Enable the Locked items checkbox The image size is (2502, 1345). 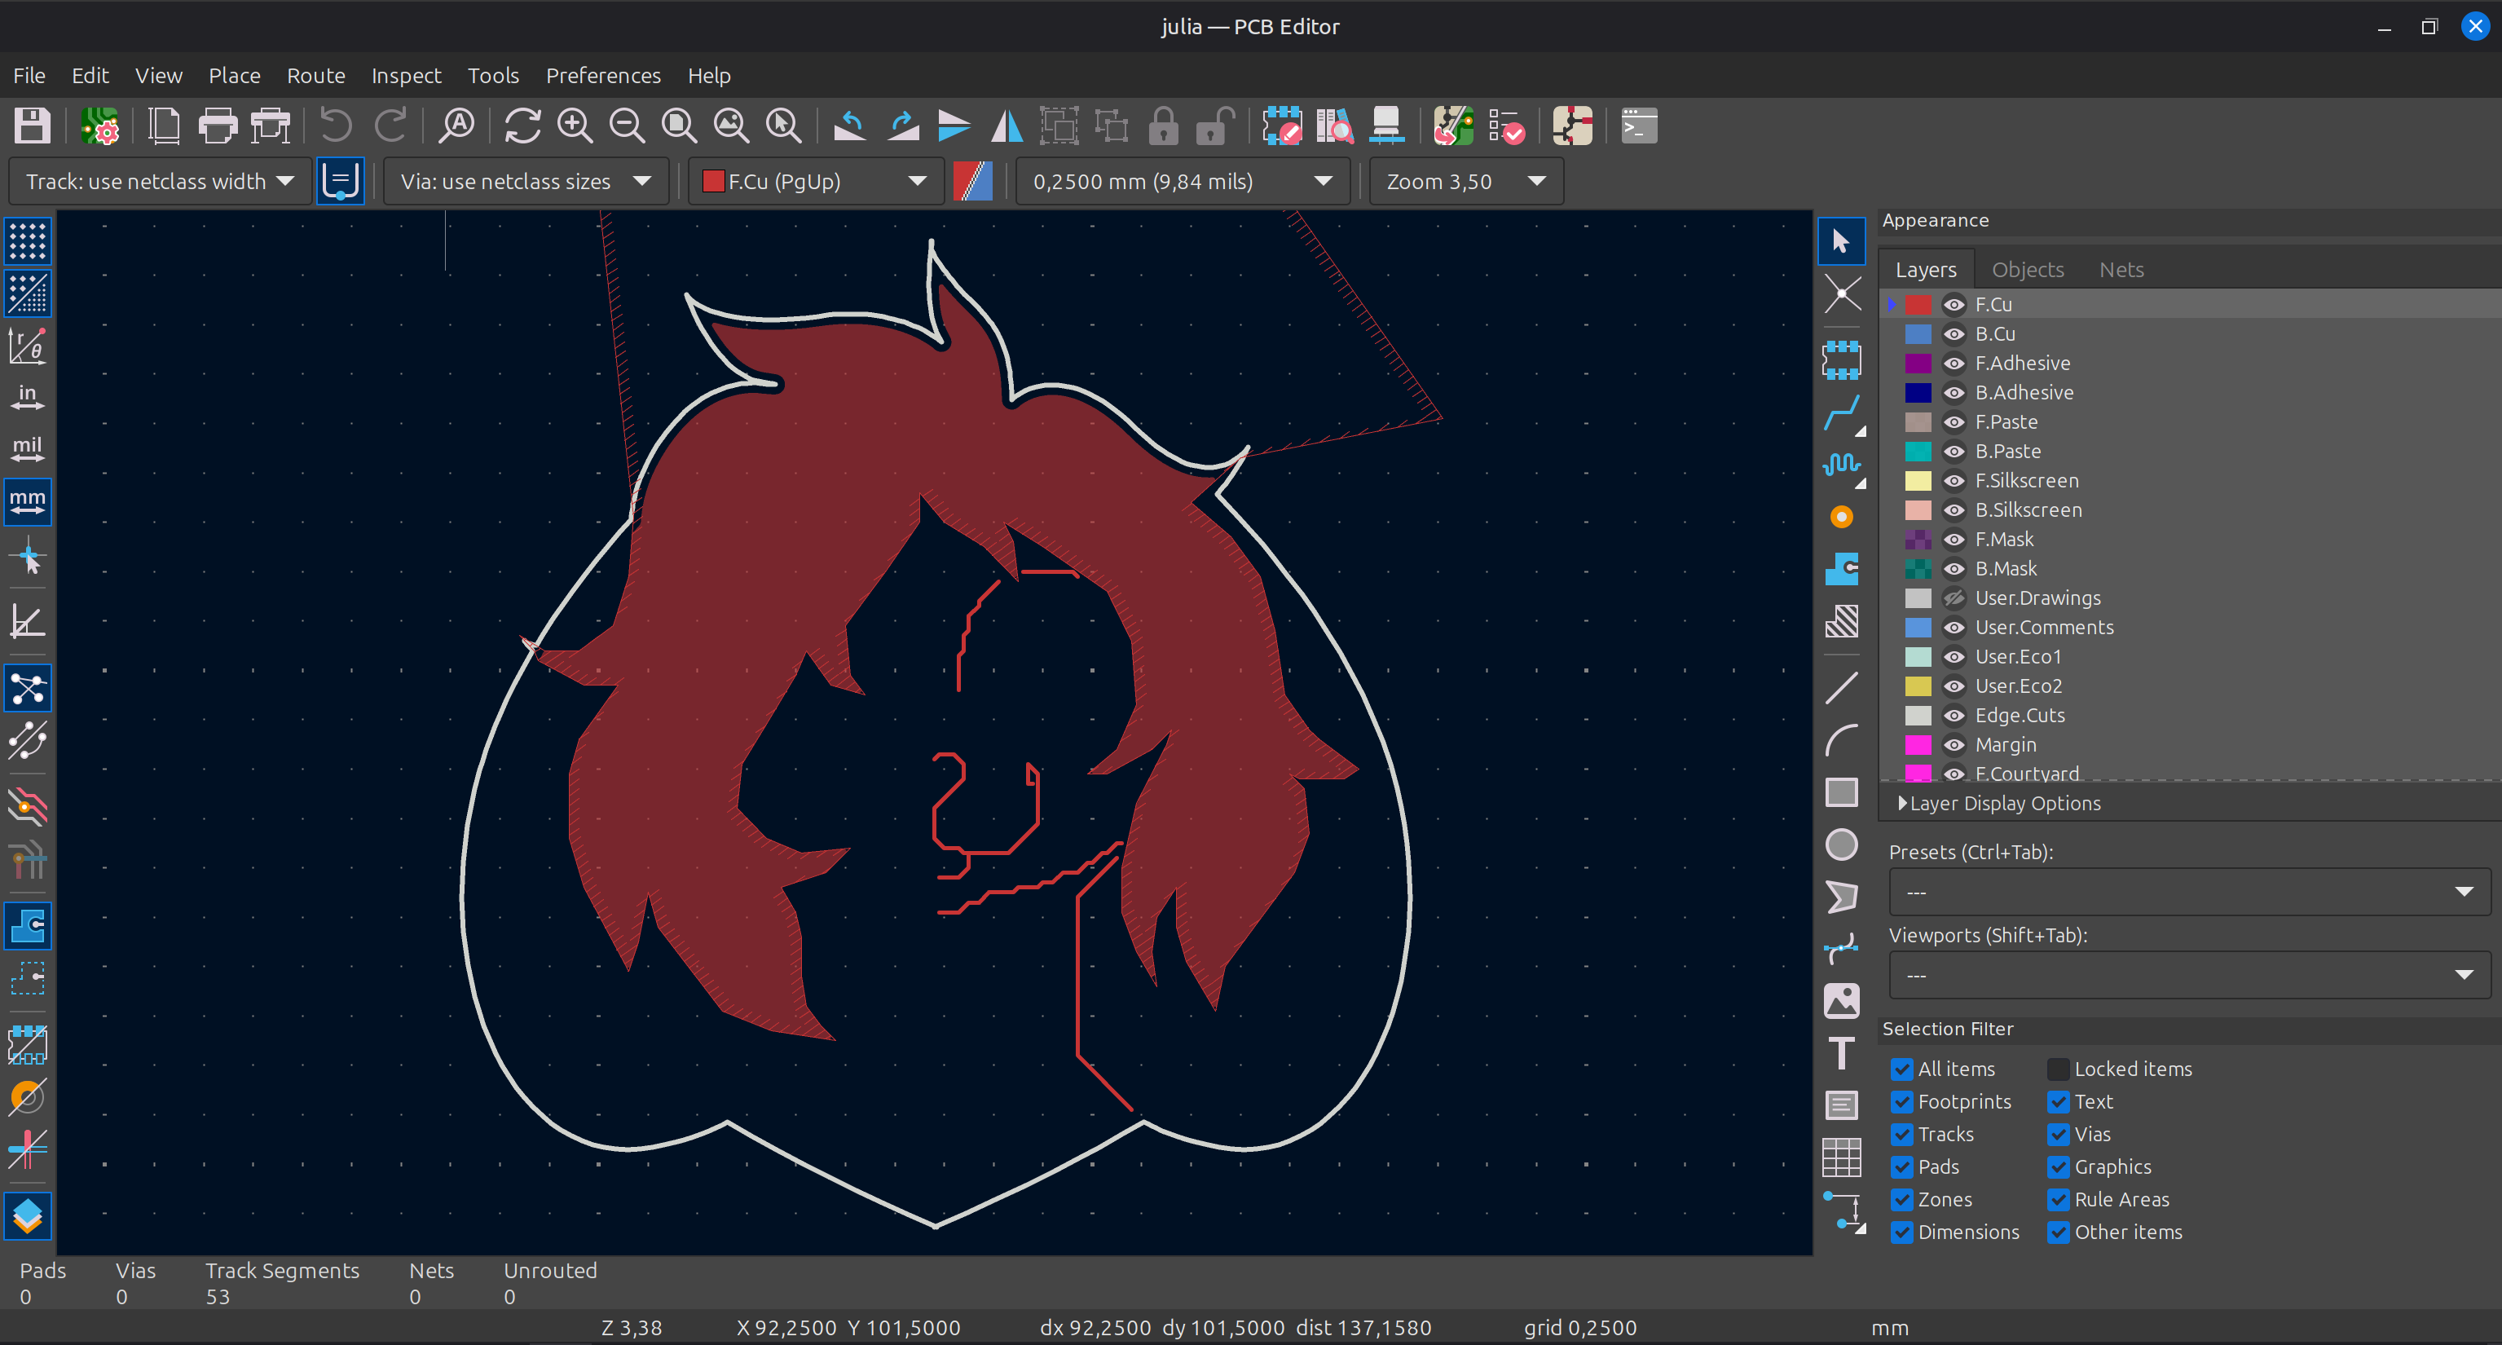[x=2058, y=1069]
